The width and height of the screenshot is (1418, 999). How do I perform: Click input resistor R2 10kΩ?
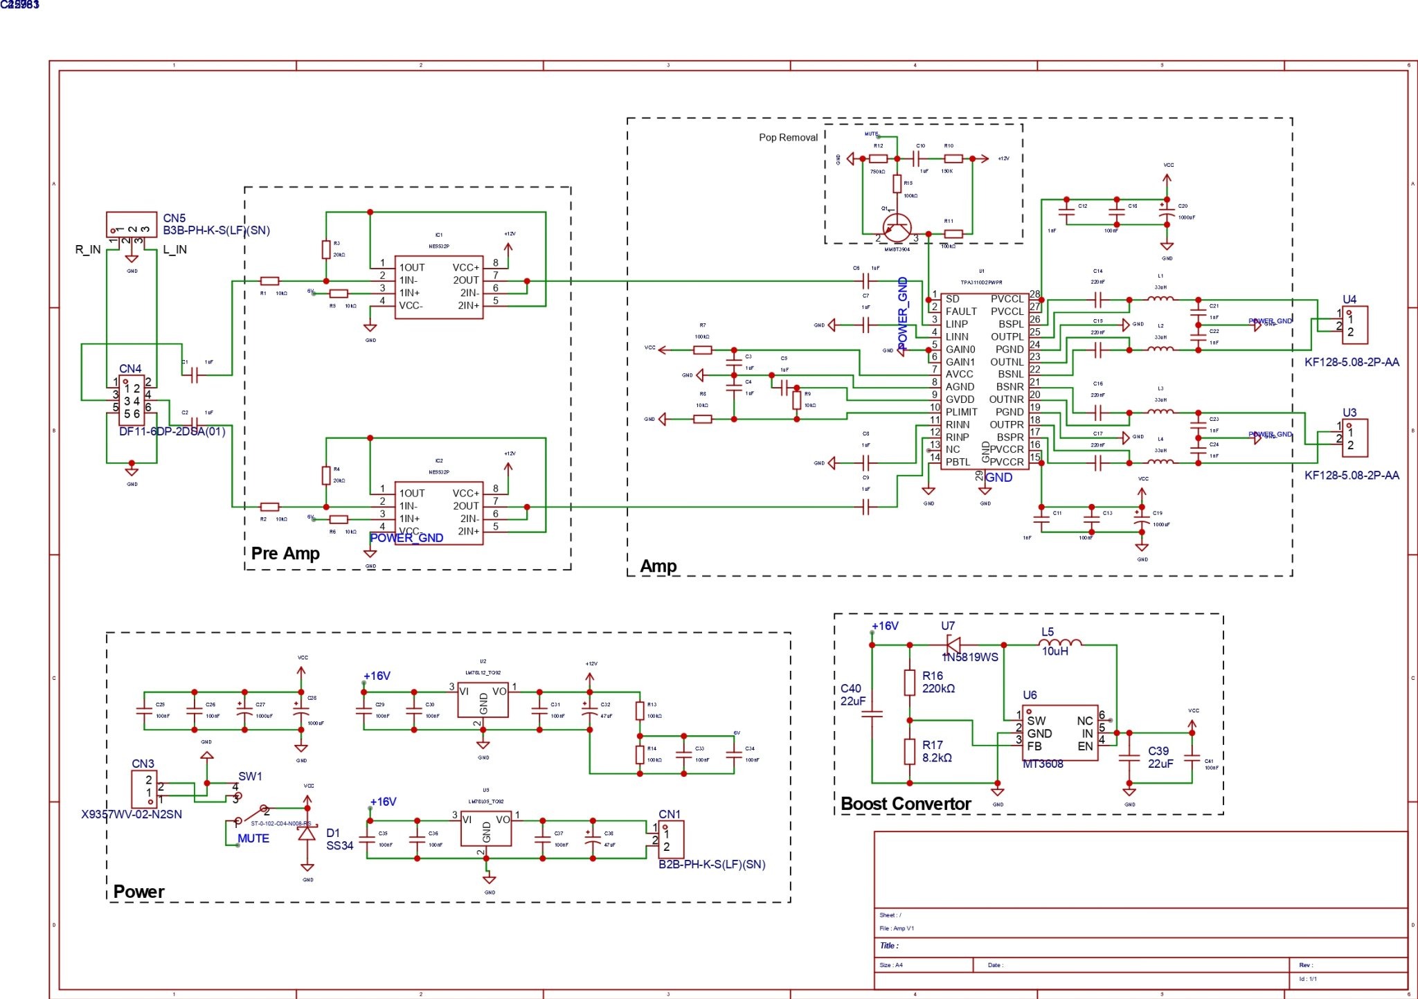pos(269,507)
